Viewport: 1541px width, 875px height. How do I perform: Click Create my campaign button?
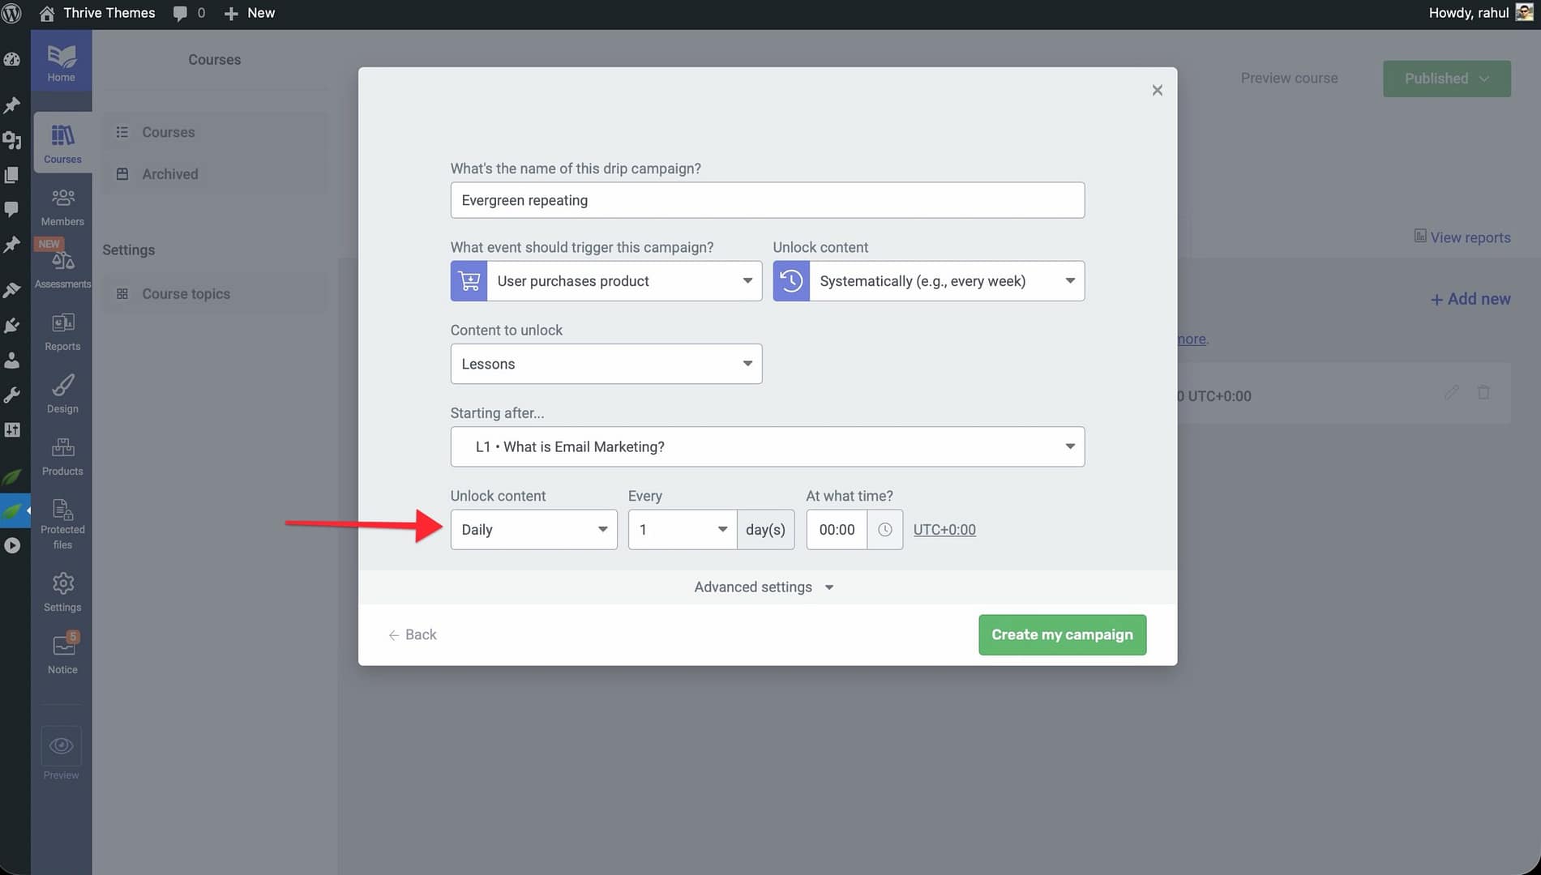[1062, 634]
